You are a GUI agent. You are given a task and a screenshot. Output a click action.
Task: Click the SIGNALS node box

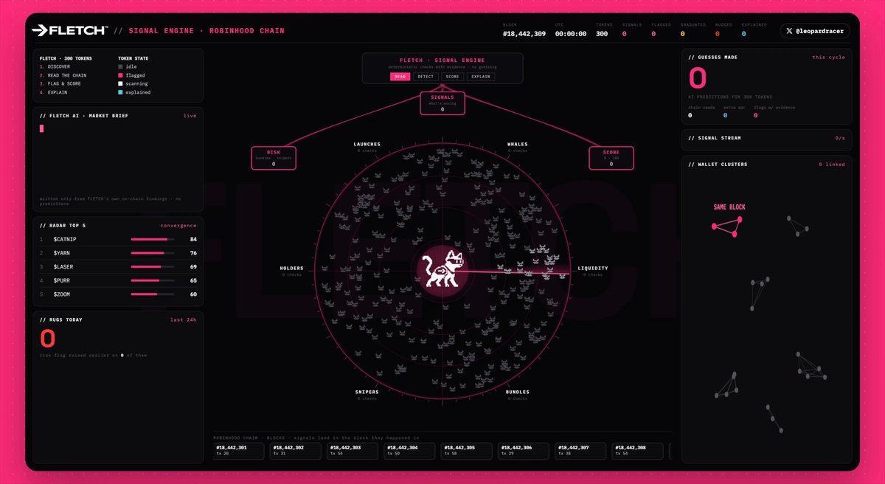442,103
